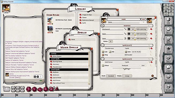
Task: Open the modifiers +/- tool icon
Action: [166, 14]
